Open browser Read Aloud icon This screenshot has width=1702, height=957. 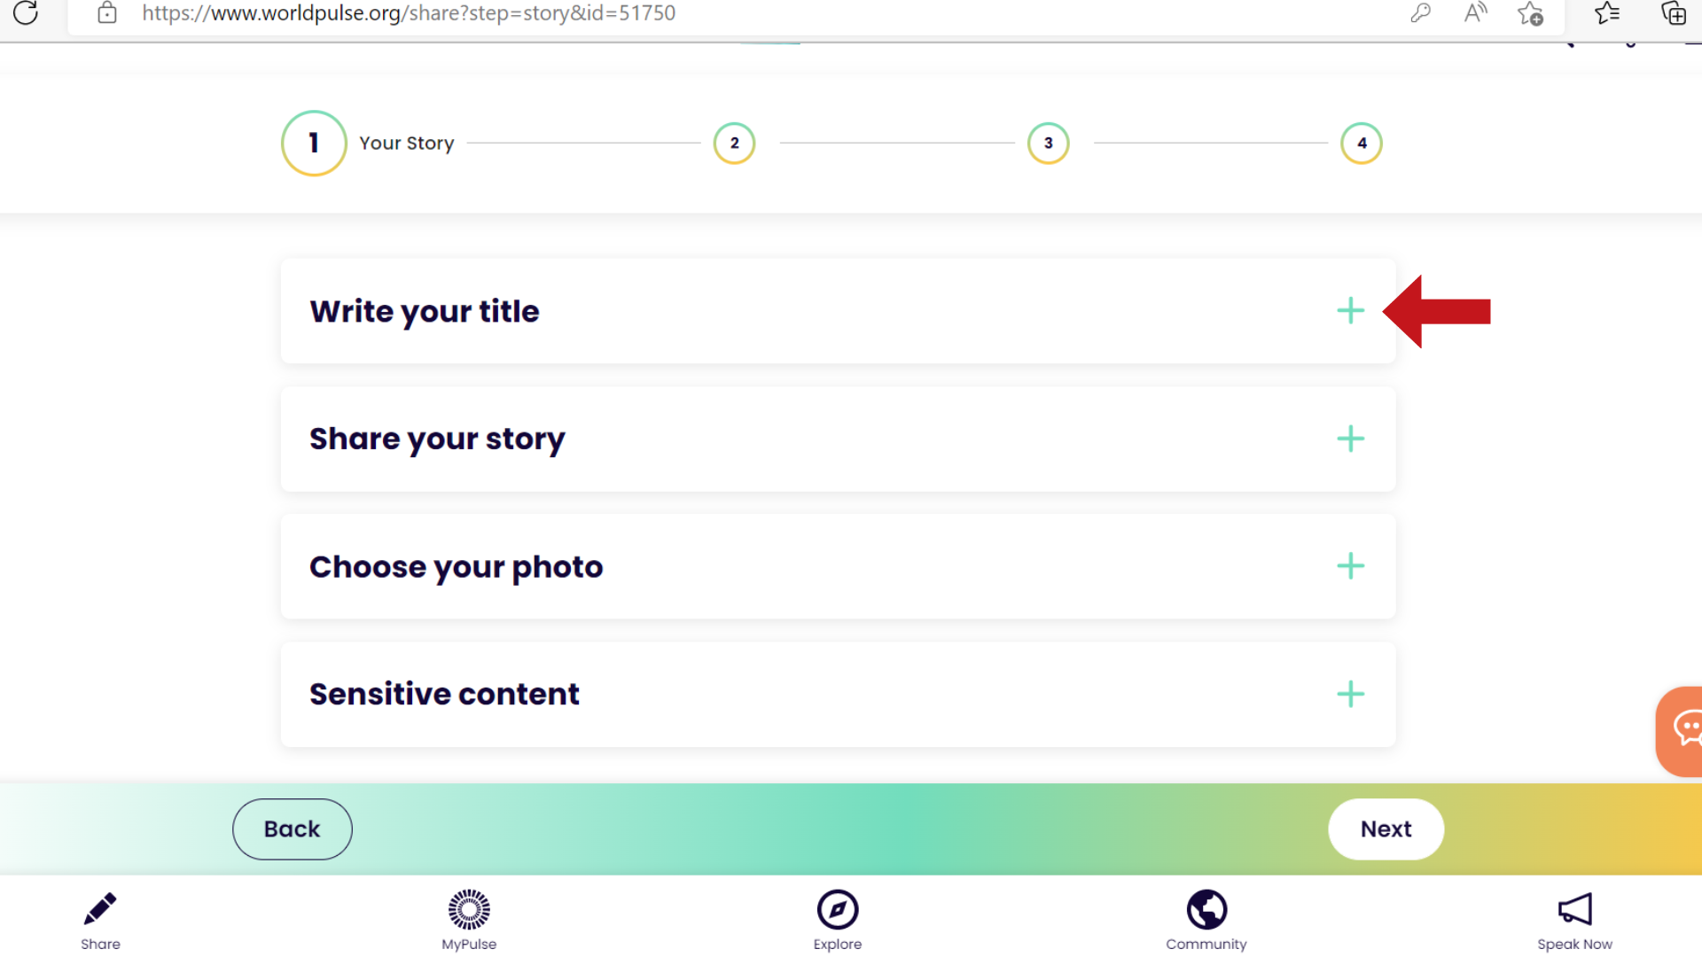point(1475,12)
